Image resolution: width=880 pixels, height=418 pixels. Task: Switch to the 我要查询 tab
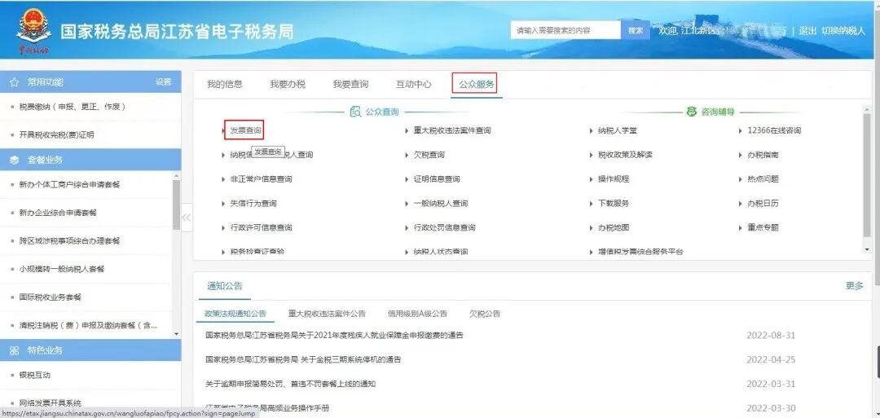[x=350, y=84]
